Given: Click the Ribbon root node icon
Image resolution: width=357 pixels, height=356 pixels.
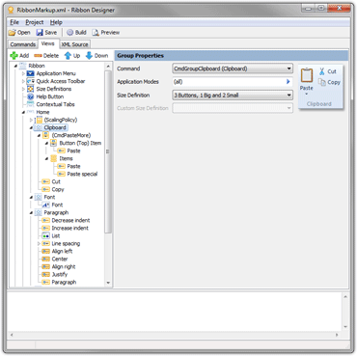Looking at the screenshot, I should coord(23,66).
